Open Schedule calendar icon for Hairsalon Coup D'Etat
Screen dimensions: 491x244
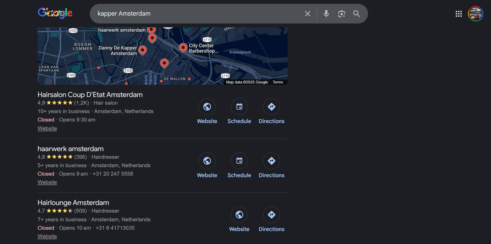coord(239,107)
